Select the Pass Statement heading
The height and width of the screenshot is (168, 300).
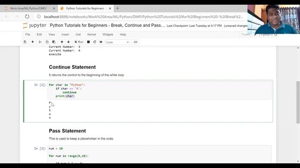click(x=67, y=131)
